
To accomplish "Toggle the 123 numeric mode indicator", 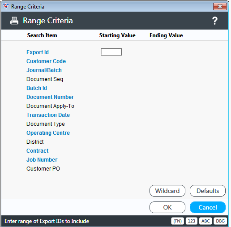I will pyautogui.click(x=192, y=221).
